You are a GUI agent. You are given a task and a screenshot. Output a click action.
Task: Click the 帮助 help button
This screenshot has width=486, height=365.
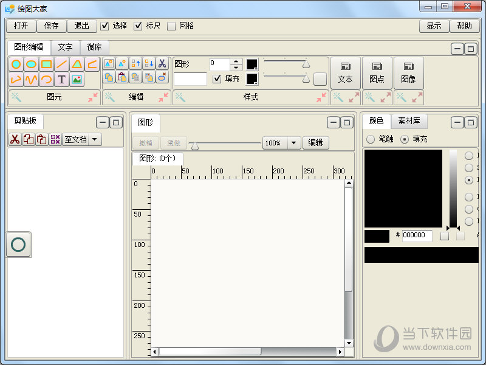click(x=464, y=26)
